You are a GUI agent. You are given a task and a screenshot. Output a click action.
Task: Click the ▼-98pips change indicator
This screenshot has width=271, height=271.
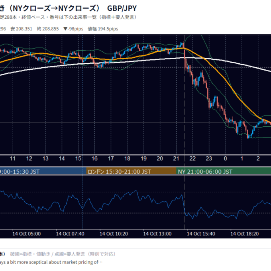click(x=73, y=29)
